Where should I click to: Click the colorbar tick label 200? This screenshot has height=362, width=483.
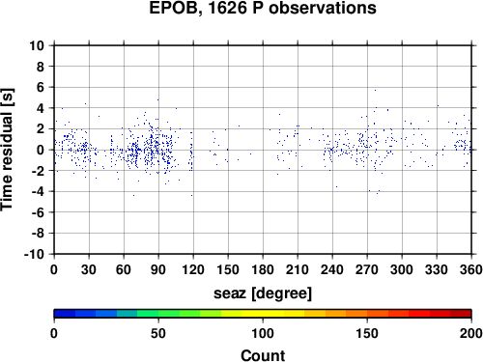[471, 333]
